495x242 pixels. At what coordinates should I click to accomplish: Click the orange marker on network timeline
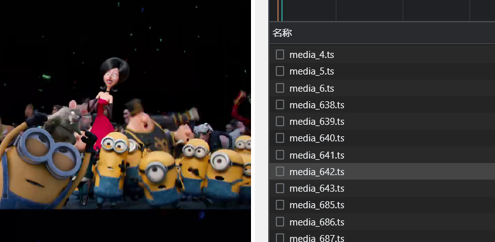(x=278, y=10)
